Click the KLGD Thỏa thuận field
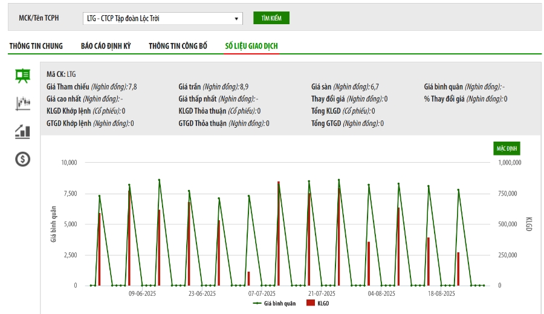Screen dimensions: 544x314 click(x=219, y=111)
